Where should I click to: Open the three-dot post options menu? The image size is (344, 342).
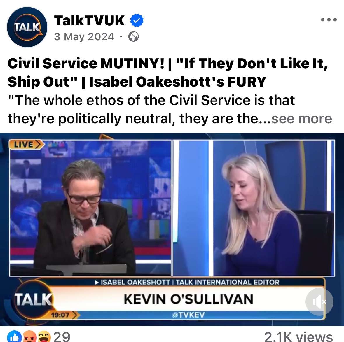329,20
